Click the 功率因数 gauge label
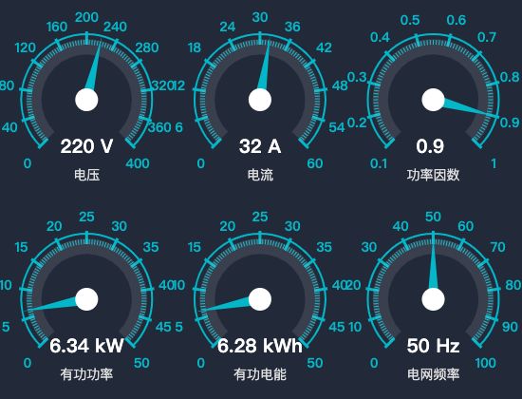The width and height of the screenshot is (522, 399). click(433, 175)
